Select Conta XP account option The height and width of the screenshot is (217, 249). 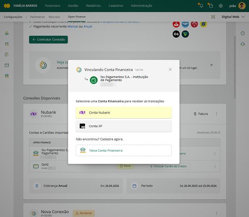click(x=124, y=126)
